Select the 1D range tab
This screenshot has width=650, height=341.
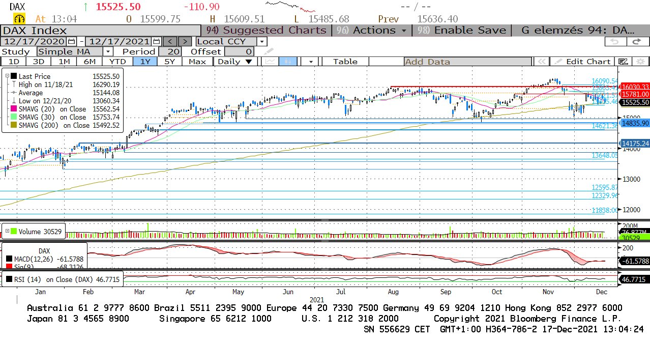click(14, 62)
